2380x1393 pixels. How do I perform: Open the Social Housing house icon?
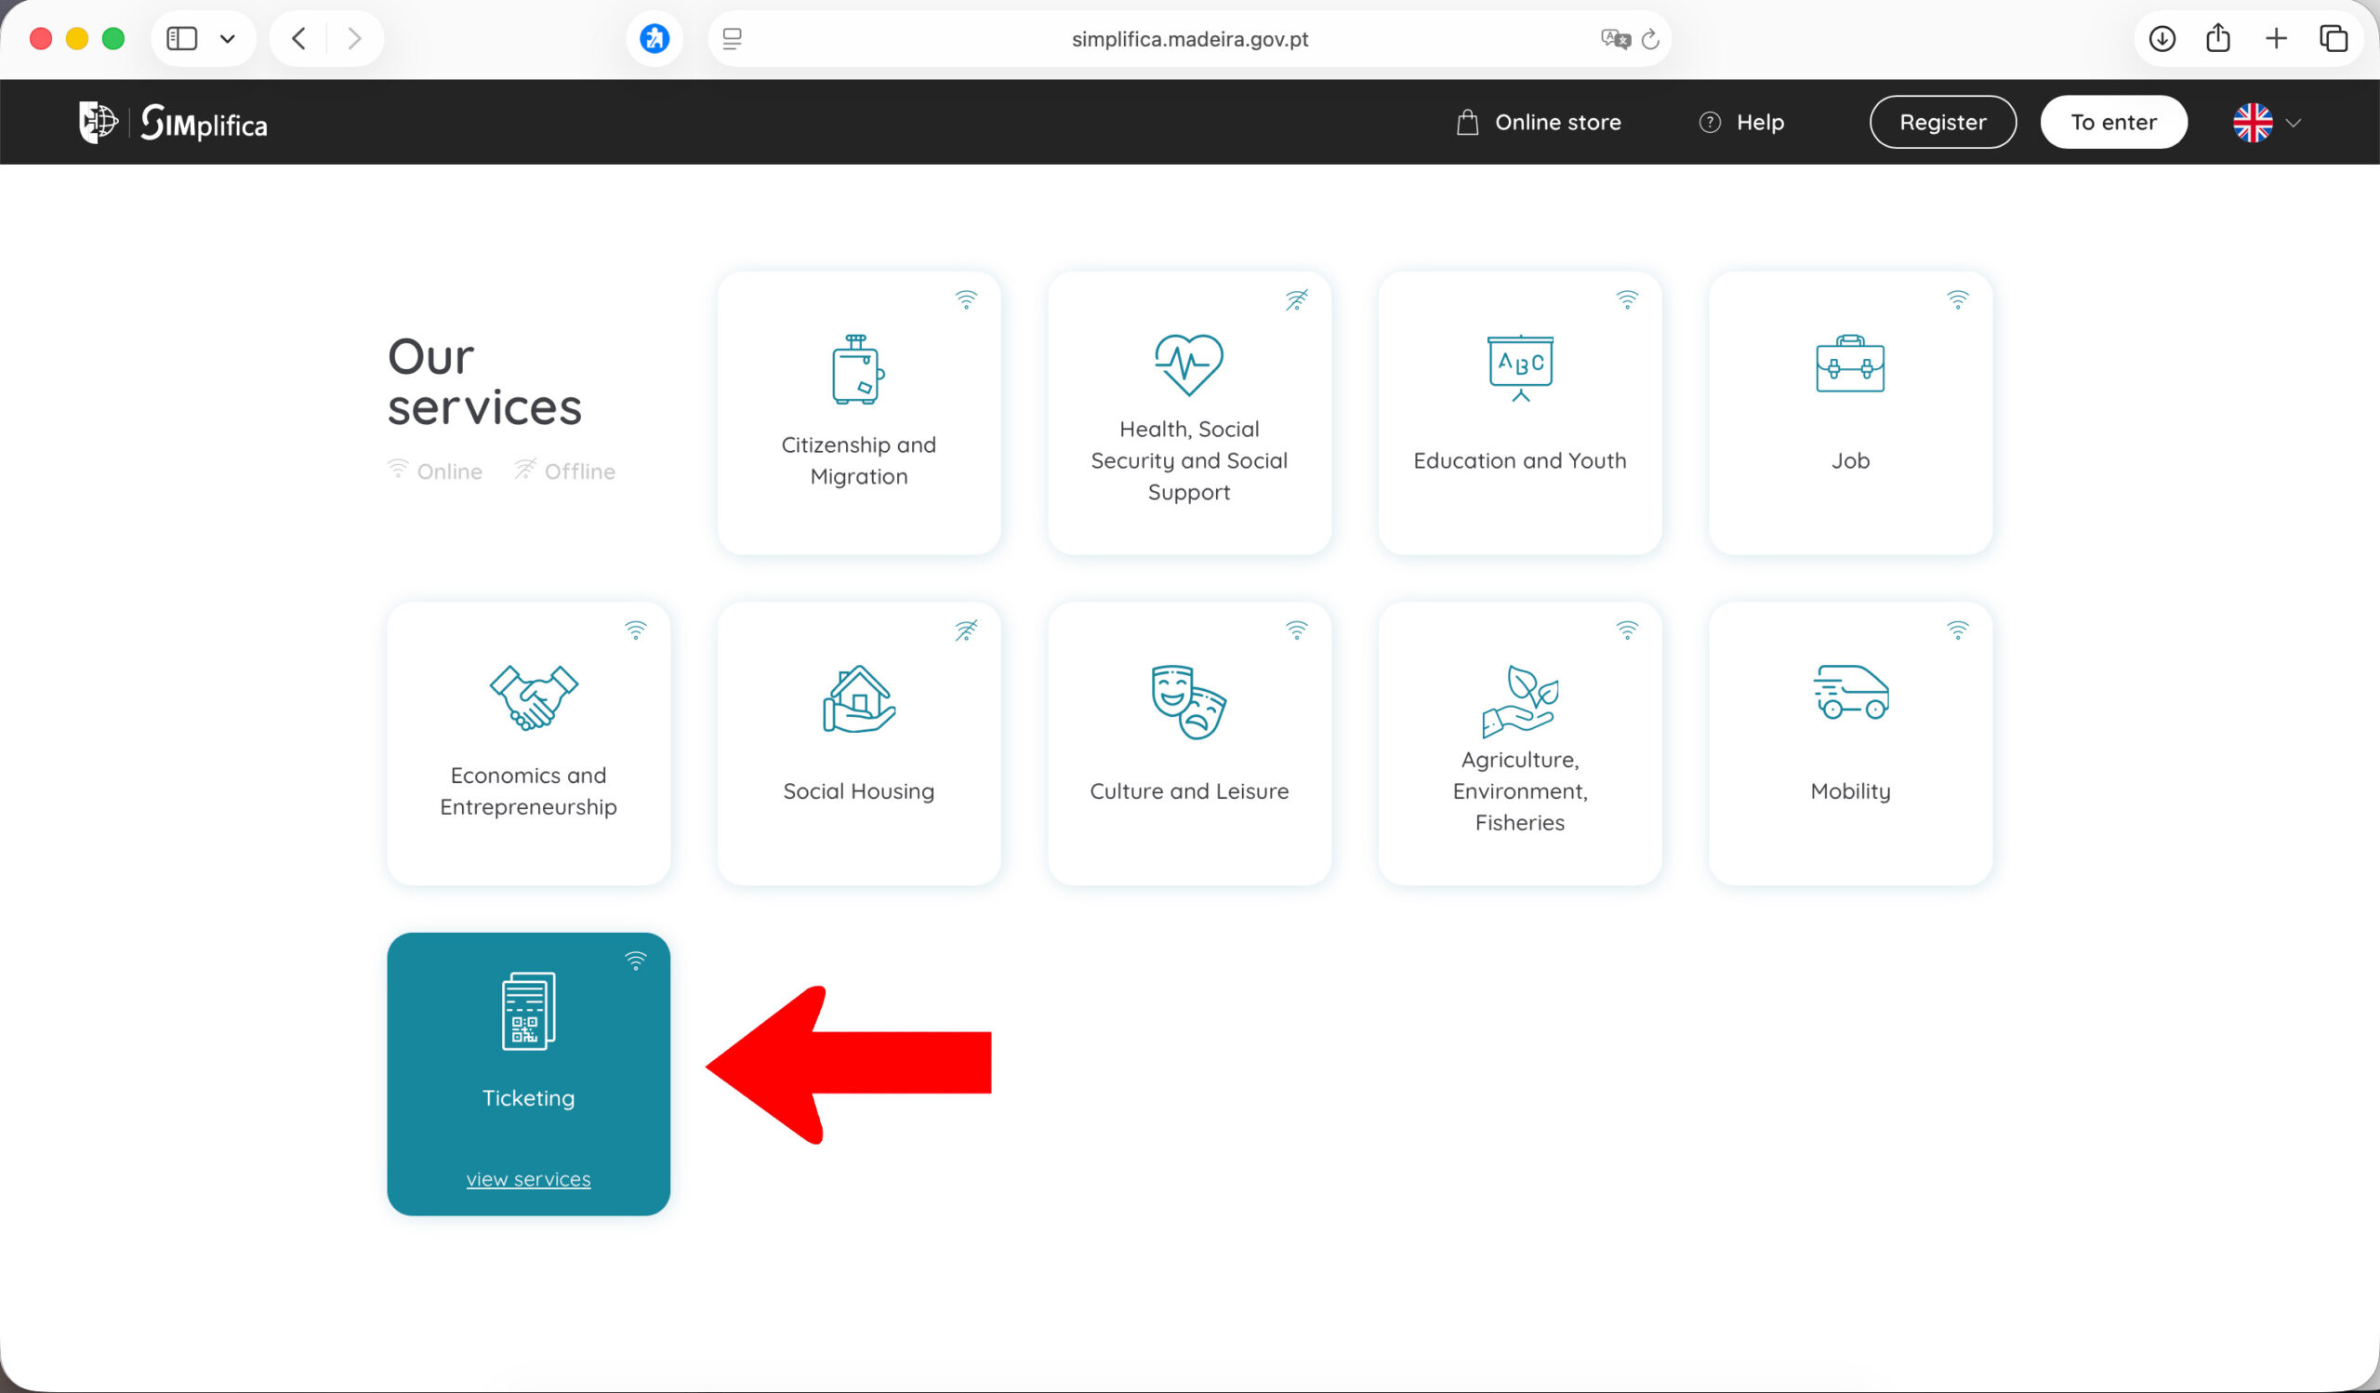click(x=858, y=700)
